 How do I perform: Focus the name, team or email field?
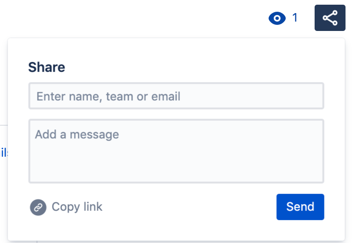pos(176,96)
